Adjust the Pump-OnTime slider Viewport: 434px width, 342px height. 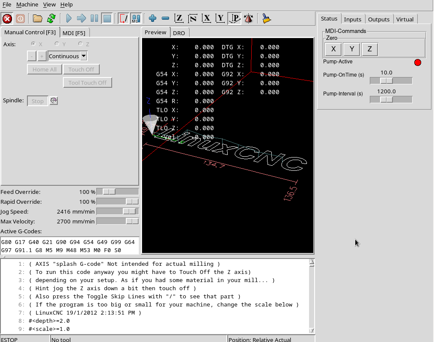(x=391, y=80)
